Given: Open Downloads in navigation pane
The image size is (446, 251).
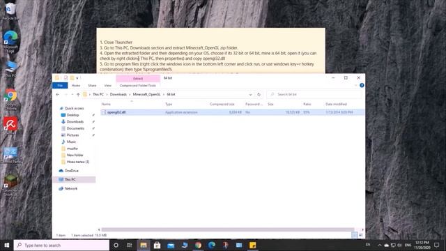Looking at the screenshot, I should 75,121.
